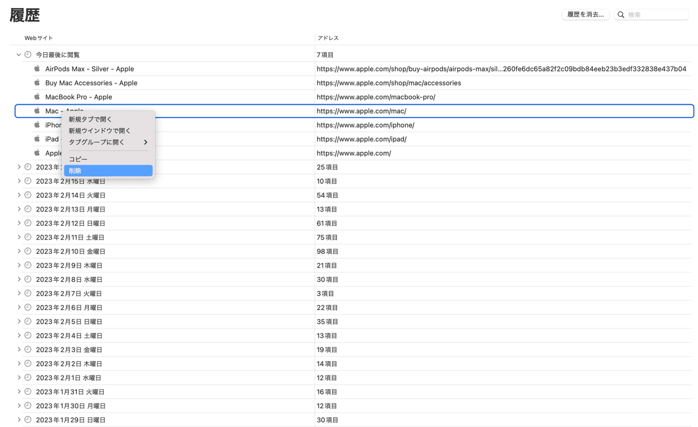Click address https://www.apple.com/ in list

pyautogui.click(x=354, y=153)
